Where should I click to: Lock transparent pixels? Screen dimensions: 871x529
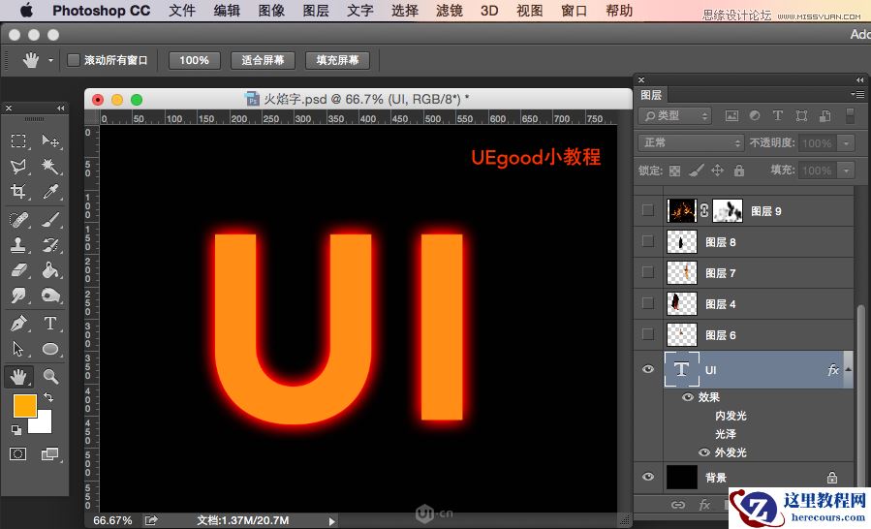pos(675,171)
